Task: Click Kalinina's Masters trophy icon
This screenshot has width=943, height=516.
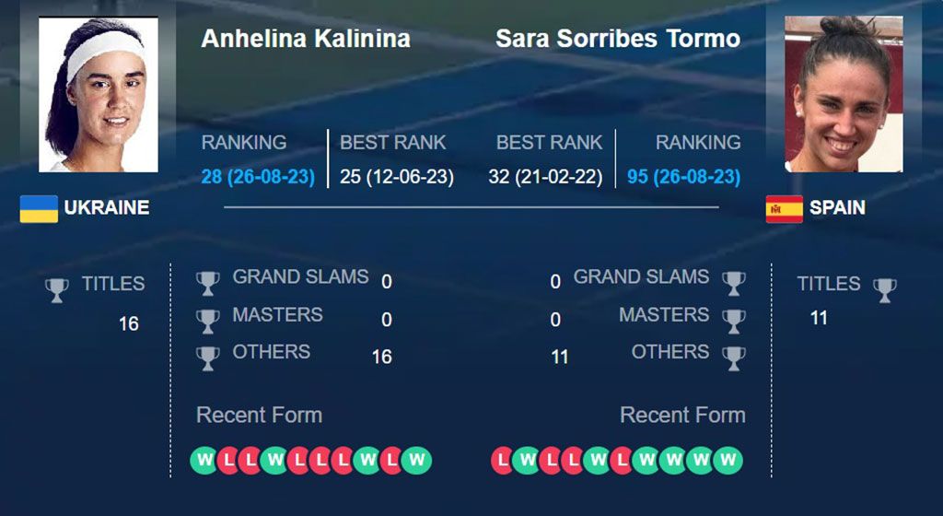Action: (x=207, y=322)
